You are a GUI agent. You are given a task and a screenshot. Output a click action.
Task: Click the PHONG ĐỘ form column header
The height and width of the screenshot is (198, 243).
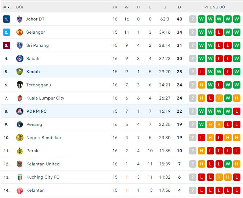[x=215, y=7]
